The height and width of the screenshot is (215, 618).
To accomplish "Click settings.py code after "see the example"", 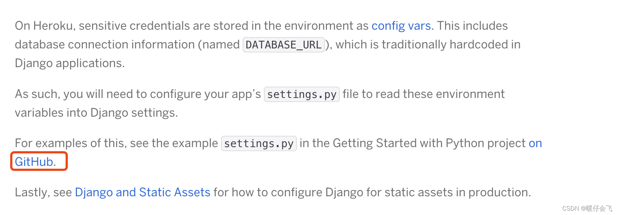I will click(x=258, y=143).
